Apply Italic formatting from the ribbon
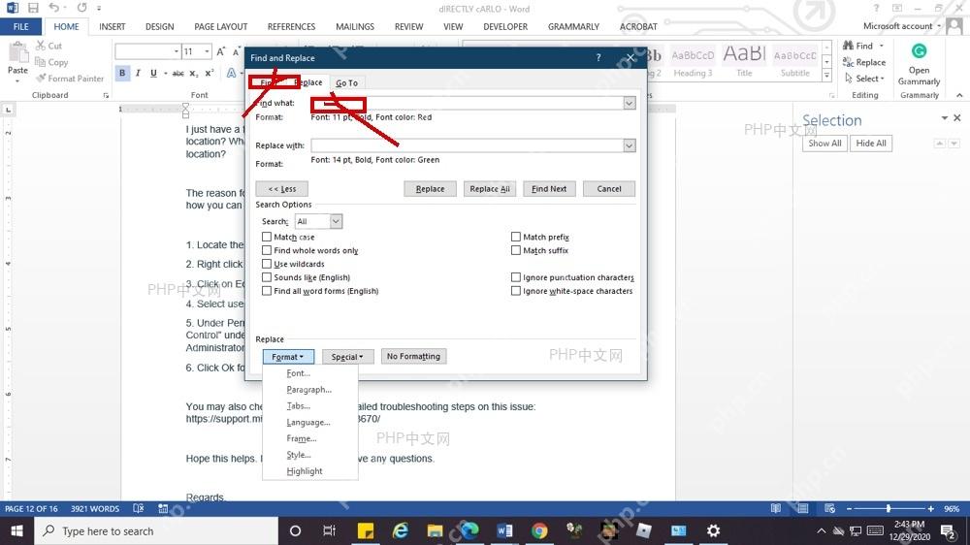The height and width of the screenshot is (545, 970). tap(138, 73)
